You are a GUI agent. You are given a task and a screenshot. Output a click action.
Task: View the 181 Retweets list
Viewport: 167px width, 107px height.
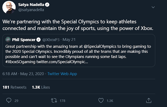coord(15,87)
